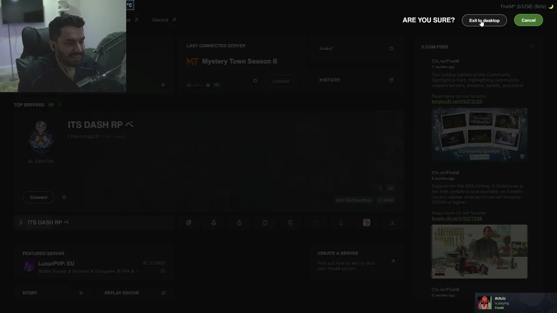Click the AtAziz is playing FiveM notification
The height and width of the screenshot is (313, 557).
tap(516, 303)
